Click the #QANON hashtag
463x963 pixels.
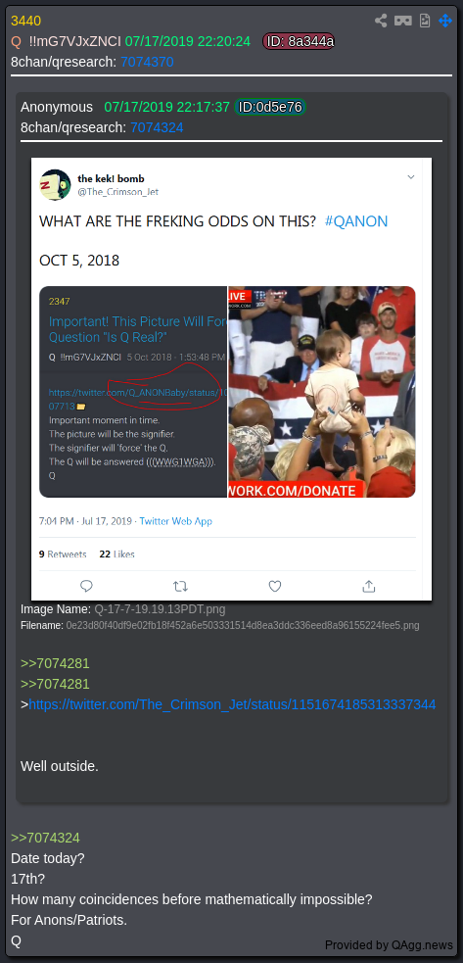pos(356,221)
